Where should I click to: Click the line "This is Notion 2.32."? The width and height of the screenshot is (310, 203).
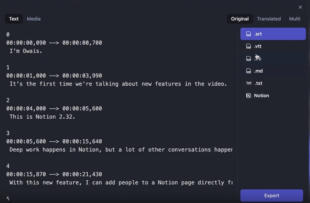[x=42, y=117]
